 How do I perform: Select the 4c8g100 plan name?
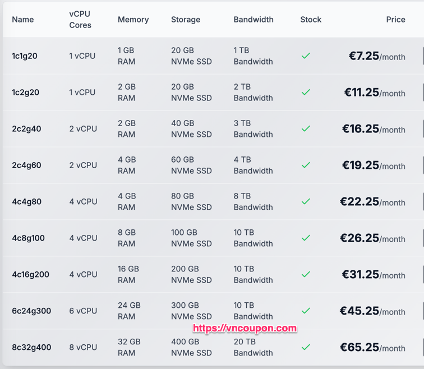(29, 238)
